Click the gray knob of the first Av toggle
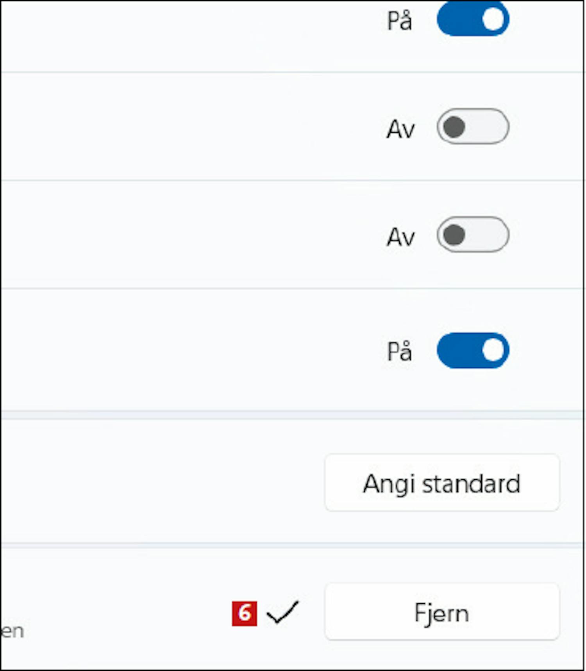Viewport: 586px width, 671px height. 454,127
